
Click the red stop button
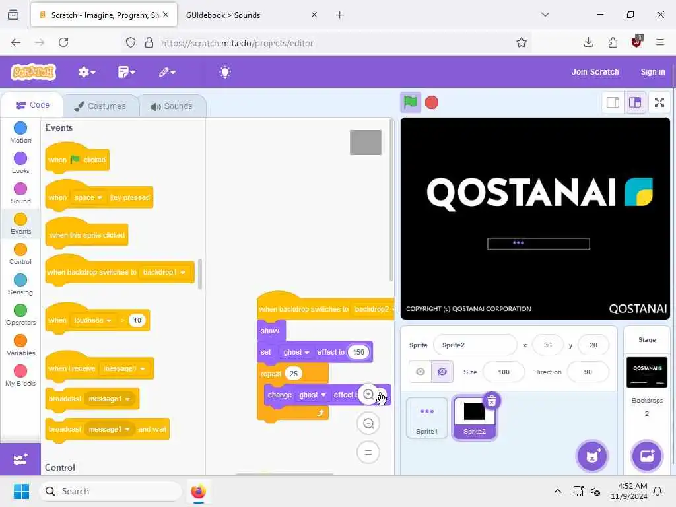[x=432, y=102]
